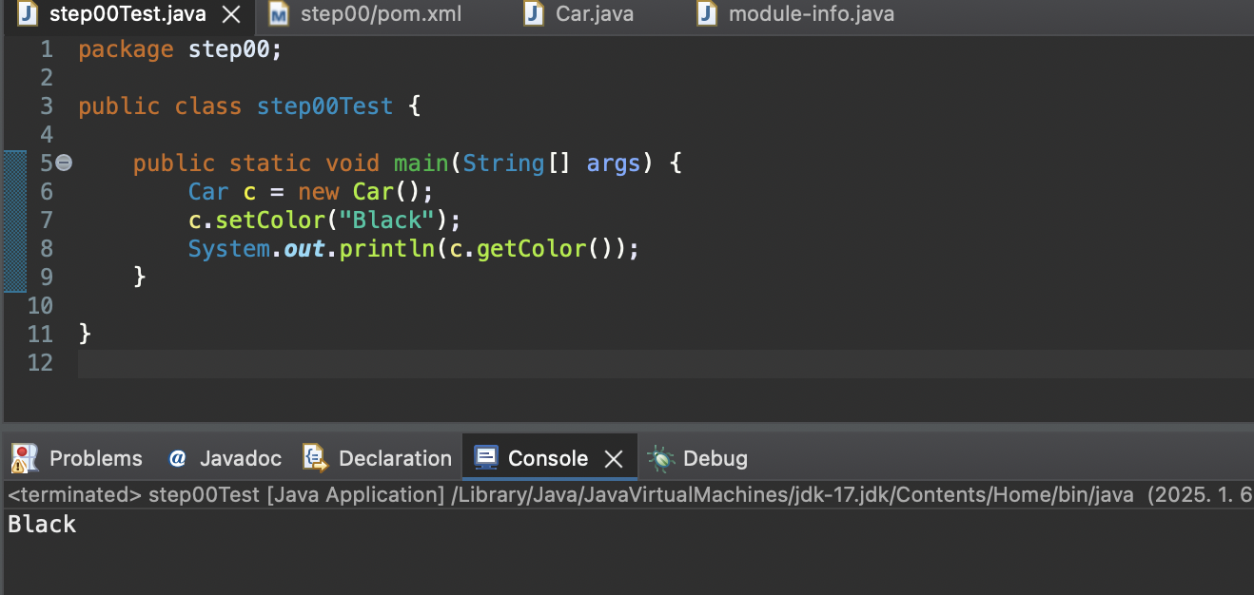Click the class name step00Test on line 3

324,106
